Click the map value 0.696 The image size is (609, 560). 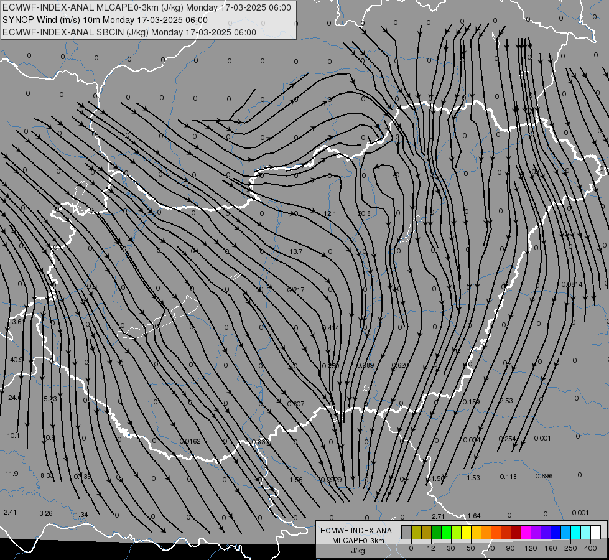point(544,476)
